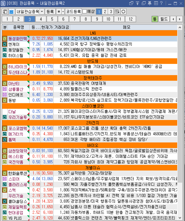Click the vertical scrollbar thumb
This screenshot has width=185, height=221.
(x=180, y=106)
